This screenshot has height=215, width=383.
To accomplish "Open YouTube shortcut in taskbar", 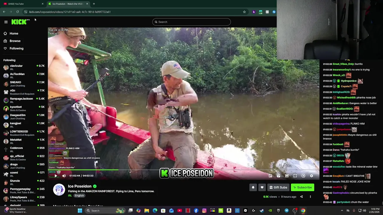I will pyautogui.click(x=180, y=211).
